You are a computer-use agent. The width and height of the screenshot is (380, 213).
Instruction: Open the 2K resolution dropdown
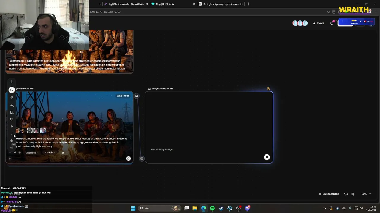point(64,153)
